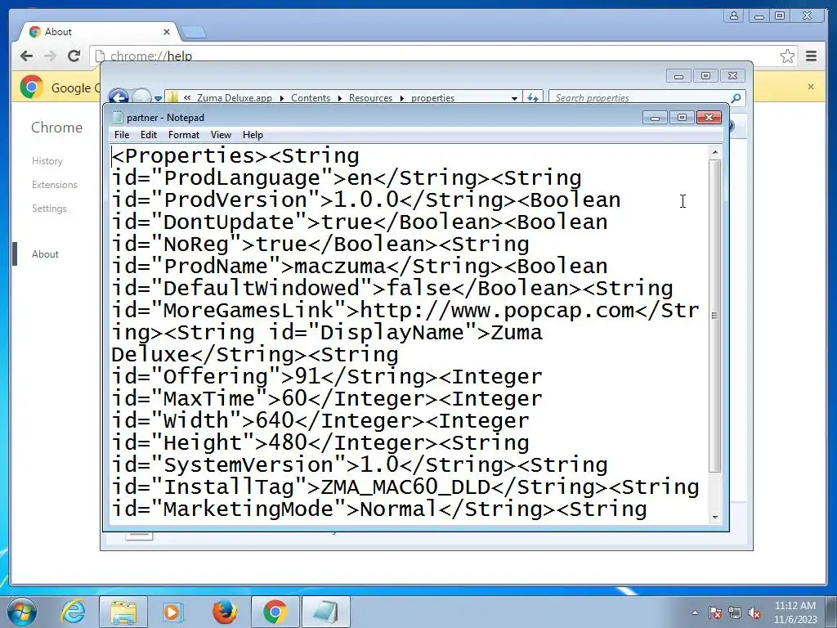Open Windows Media Player from taskbar

(172, 612)
